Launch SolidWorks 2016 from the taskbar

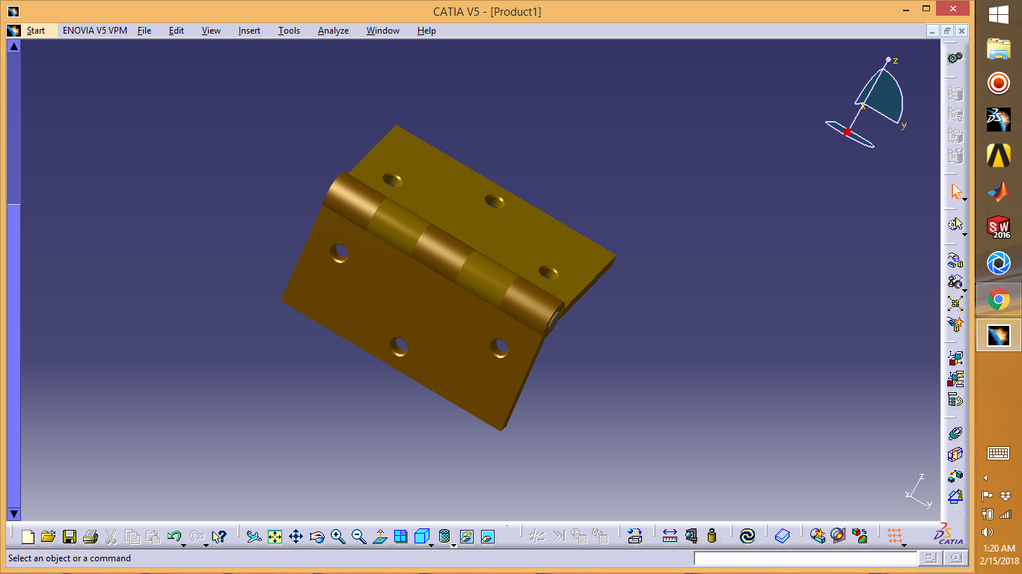point(998,227)
